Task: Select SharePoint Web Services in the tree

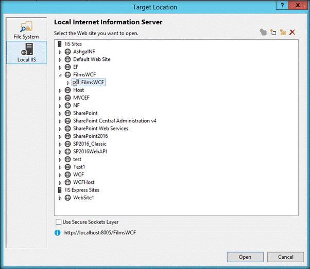Action: [x=100, y=129]
